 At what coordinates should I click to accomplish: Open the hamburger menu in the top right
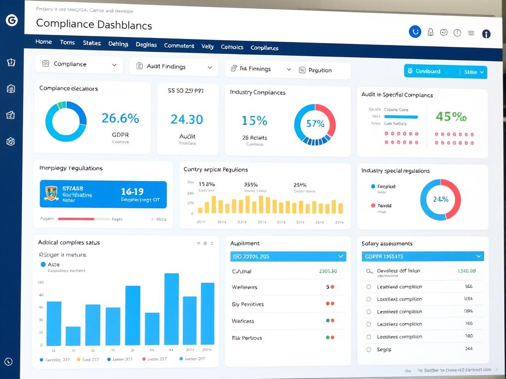point(471,33)
